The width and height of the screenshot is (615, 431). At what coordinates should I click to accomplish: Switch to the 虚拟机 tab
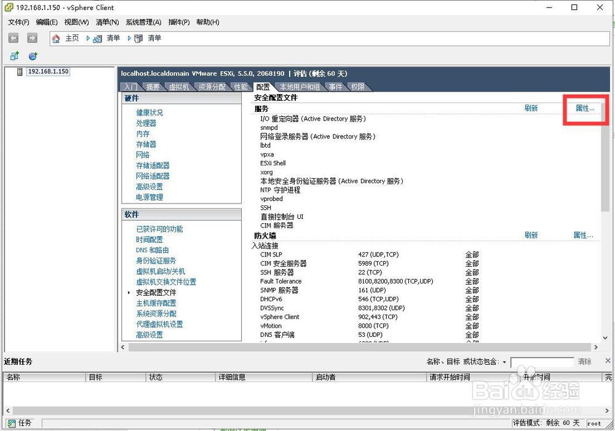pyautogui.click(x=179, y=87)
